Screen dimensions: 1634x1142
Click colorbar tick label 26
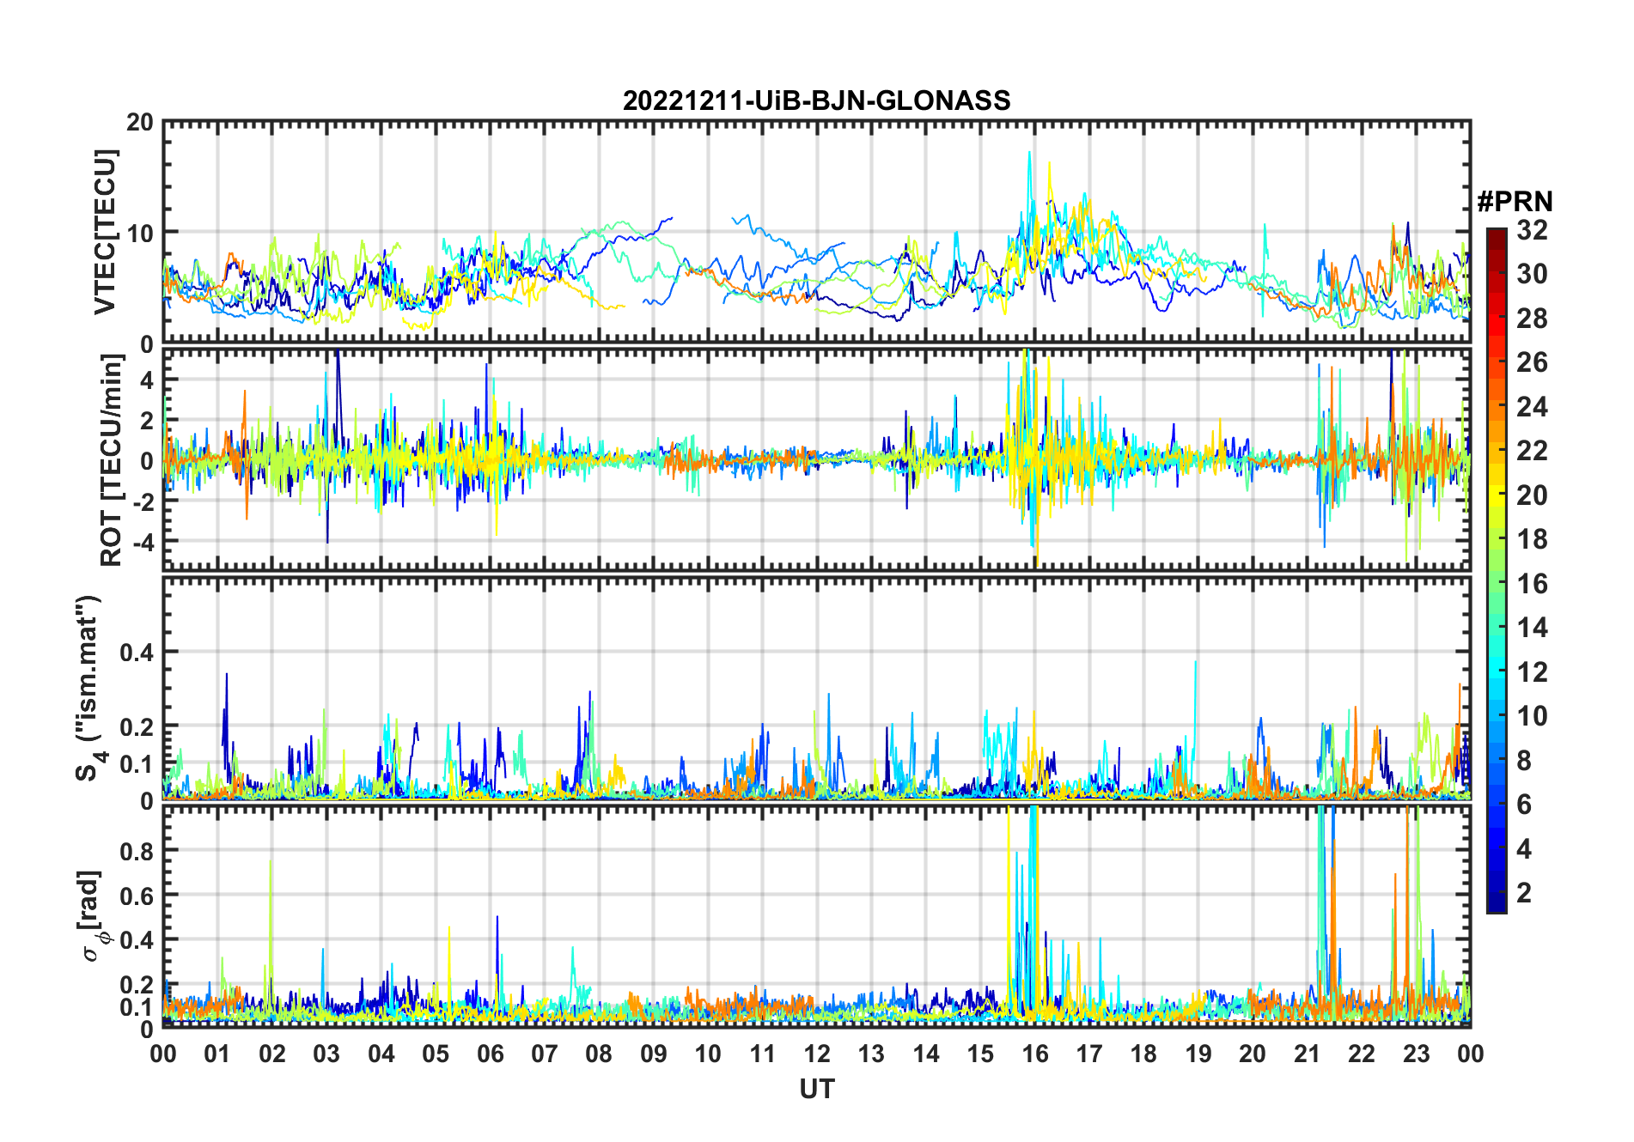tap(1532, 362)
